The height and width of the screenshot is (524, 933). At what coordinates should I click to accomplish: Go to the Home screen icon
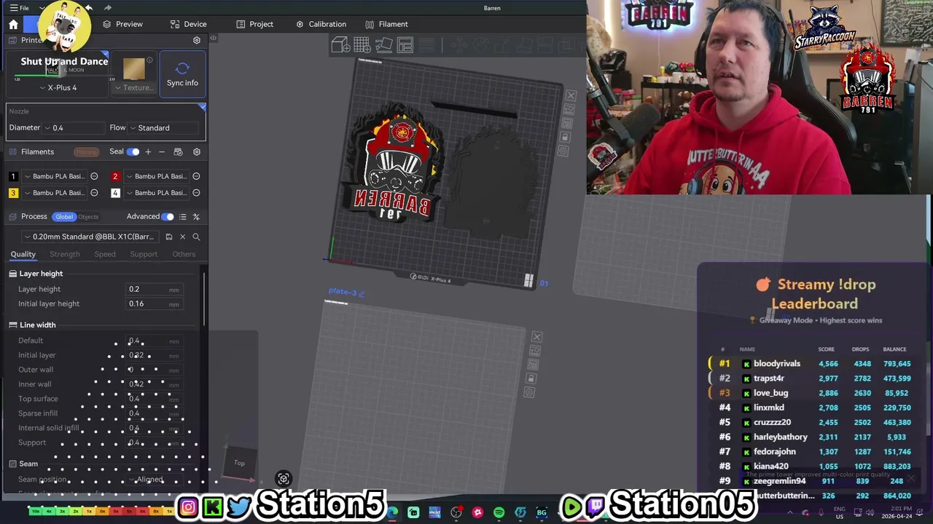pos(13,24)
